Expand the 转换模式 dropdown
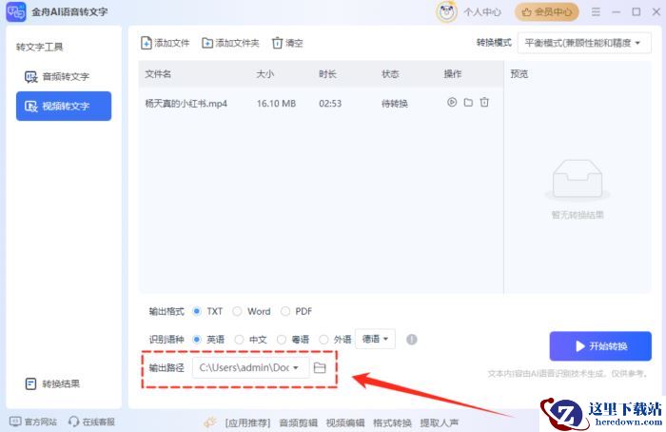The width and height of the screenshot is (666, 432). [x=584, y=43]
